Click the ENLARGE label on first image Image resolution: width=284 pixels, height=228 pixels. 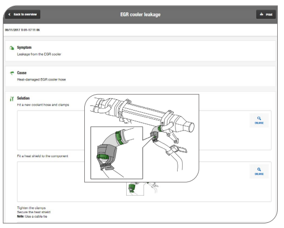[x=259, y=123]
